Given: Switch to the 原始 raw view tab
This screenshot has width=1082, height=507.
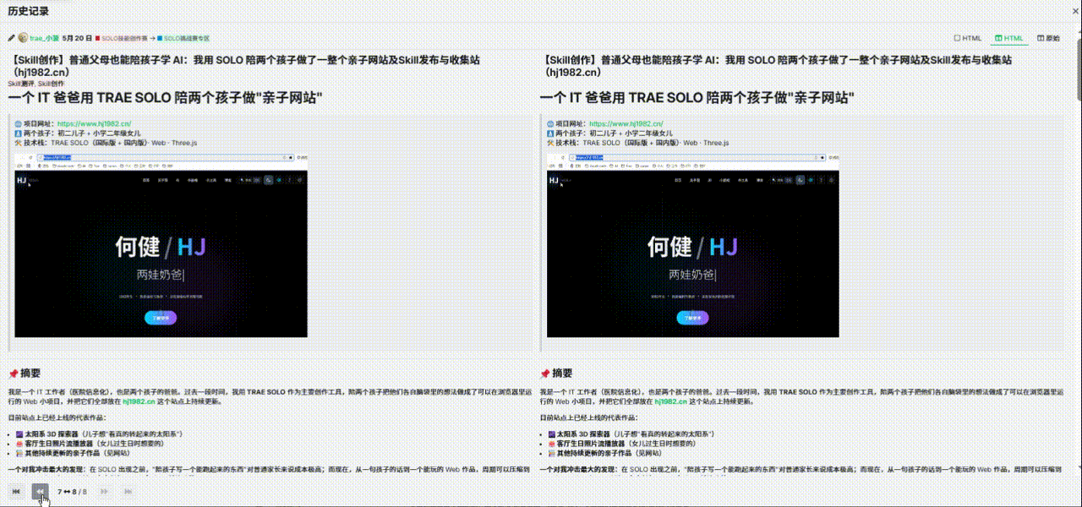Looking at the screenshot, I should tap(1048, 38).
